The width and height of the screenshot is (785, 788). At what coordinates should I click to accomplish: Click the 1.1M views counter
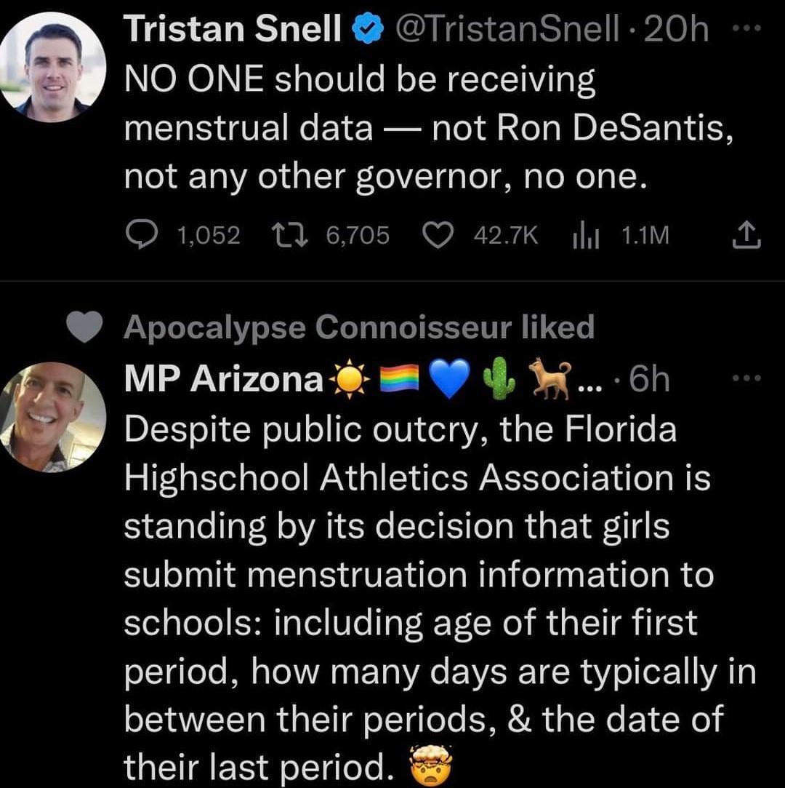click(x=645, y=234)
